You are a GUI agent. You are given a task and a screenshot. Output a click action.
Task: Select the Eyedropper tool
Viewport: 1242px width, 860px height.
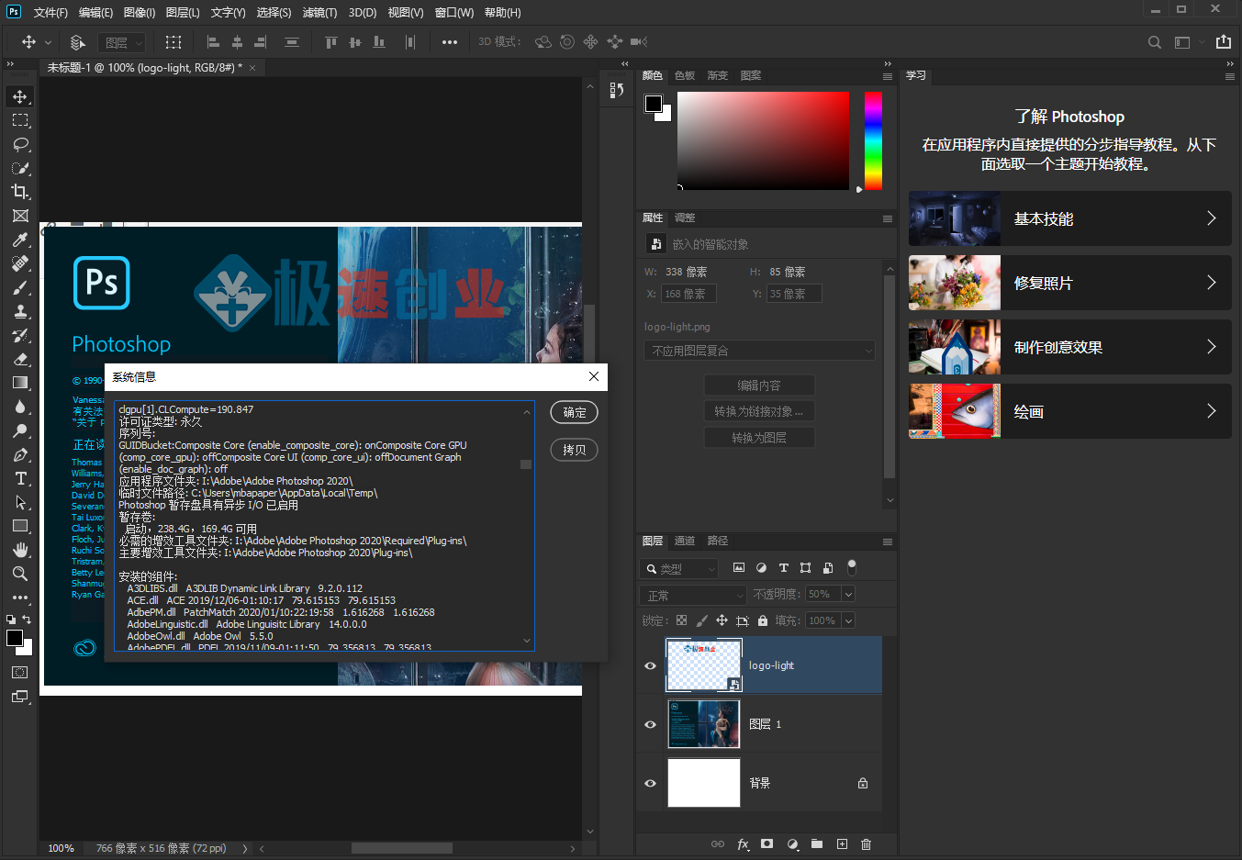coord(19,240)
